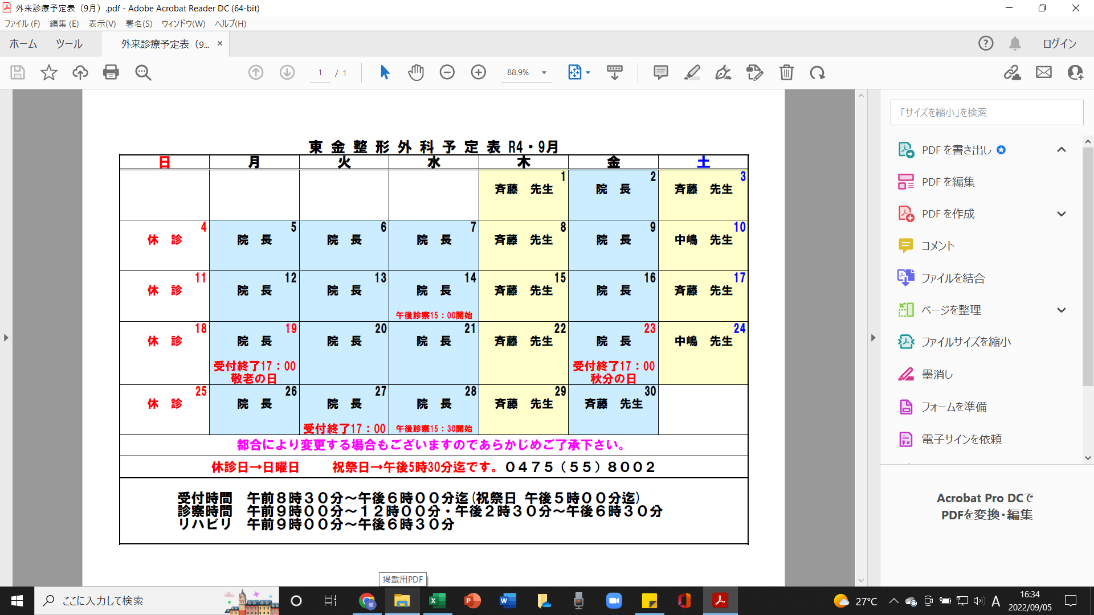Open the 表示 menu
The width and height of the screenshot is (1094, 615).
[x=102, y=23]
